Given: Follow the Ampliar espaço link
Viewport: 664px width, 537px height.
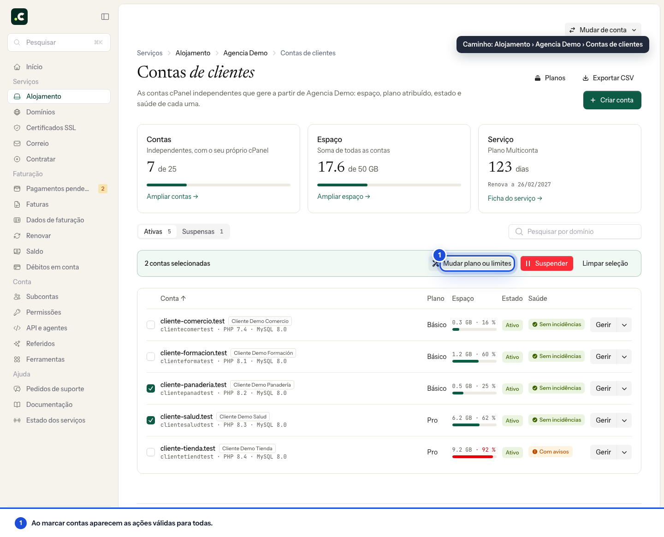Looking at the screenshot, I should tap(344, 197).
